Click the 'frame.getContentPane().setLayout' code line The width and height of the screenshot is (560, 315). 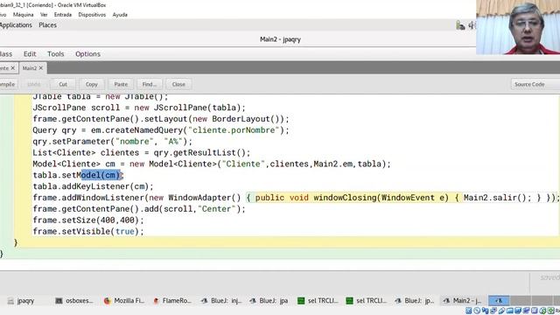(x=161, y=119)
